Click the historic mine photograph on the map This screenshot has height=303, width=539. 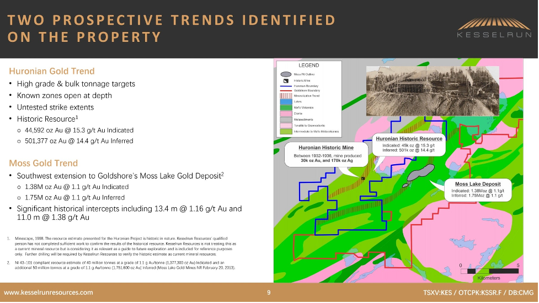click(x=433, y=91)
